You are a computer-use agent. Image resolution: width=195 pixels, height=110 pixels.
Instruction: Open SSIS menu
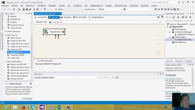(86, 6)
